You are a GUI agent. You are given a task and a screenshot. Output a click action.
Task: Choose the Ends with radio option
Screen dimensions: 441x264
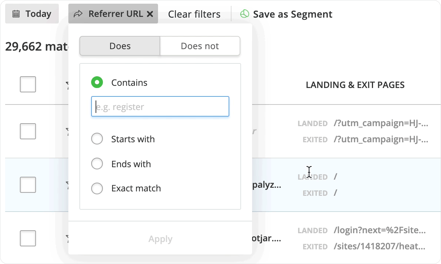pos(97,164)
